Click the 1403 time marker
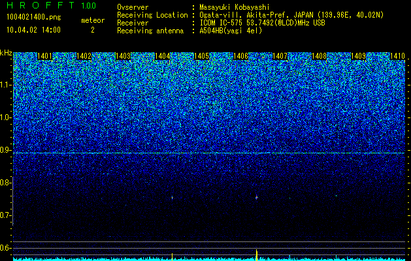411x261 pixels. click(123, 56)
